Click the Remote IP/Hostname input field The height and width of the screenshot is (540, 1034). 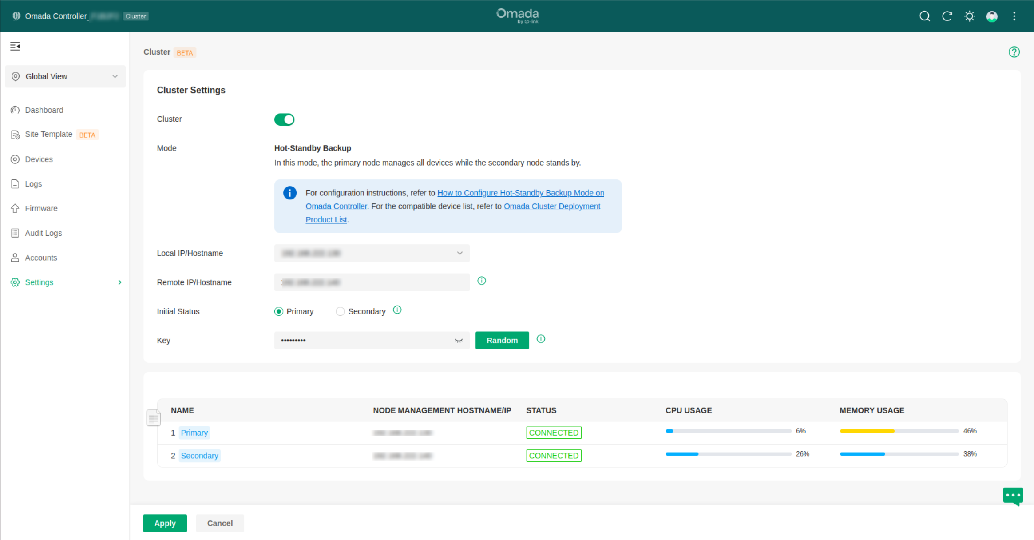372,282
